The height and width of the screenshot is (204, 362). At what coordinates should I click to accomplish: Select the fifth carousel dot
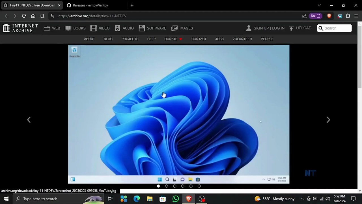(x=191, y=186)
